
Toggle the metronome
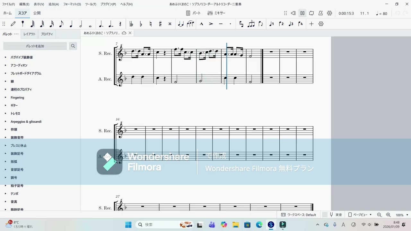320,13
